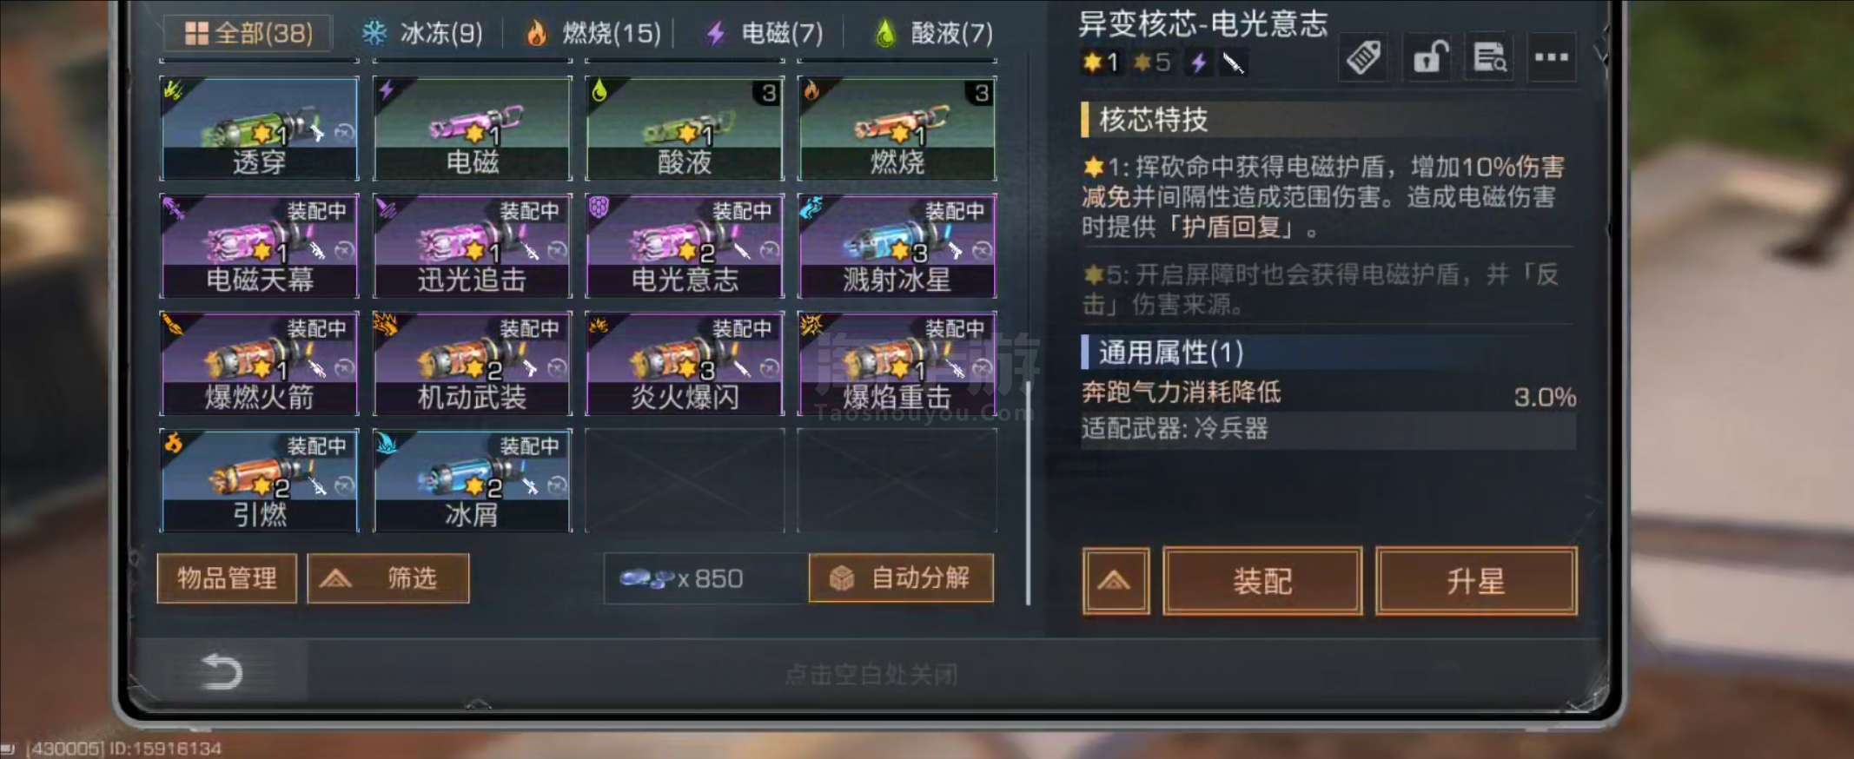Click the tag label icon
This screenshot has width=1854, height=759.
point(1364,58)
